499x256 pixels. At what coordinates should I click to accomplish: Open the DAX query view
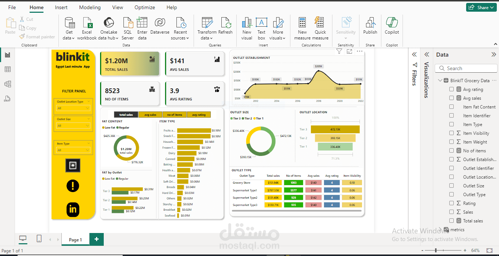click(7, 99)
